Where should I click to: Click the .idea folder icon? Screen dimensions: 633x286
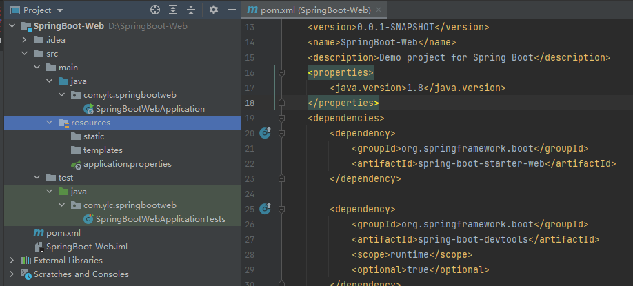(39, 40)
